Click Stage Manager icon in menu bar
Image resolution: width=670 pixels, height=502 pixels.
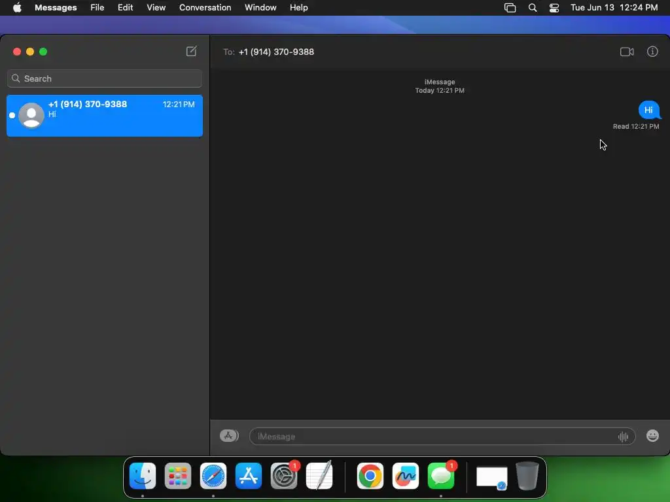point(510,8)
